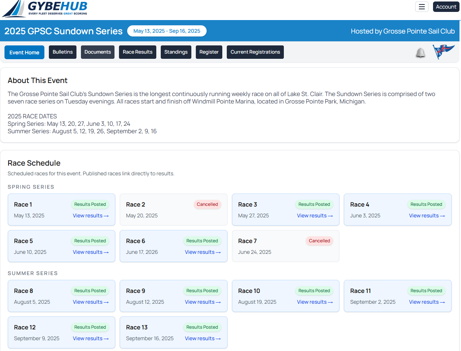View results for Race 9
Viewport: 461px width, 351px height.
click(x=203, y=302)
